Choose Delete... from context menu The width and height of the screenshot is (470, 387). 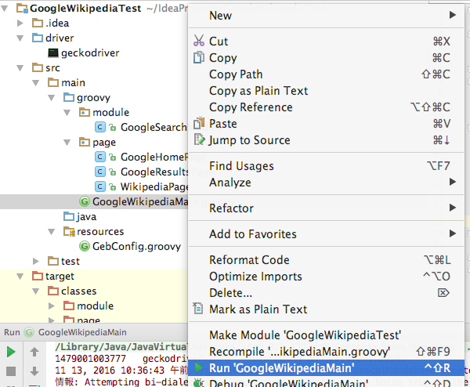click(326, 292)
